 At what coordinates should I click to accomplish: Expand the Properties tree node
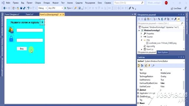(141, 34)
